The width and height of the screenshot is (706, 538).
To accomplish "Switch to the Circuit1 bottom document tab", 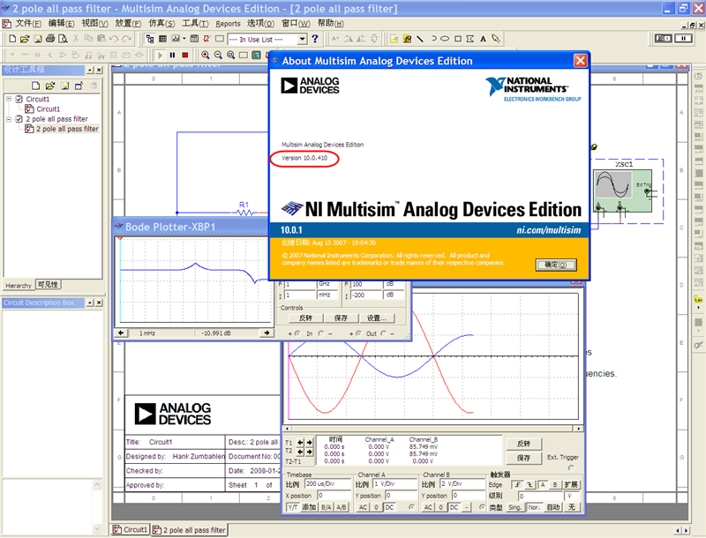I will [x=130, y=529].
